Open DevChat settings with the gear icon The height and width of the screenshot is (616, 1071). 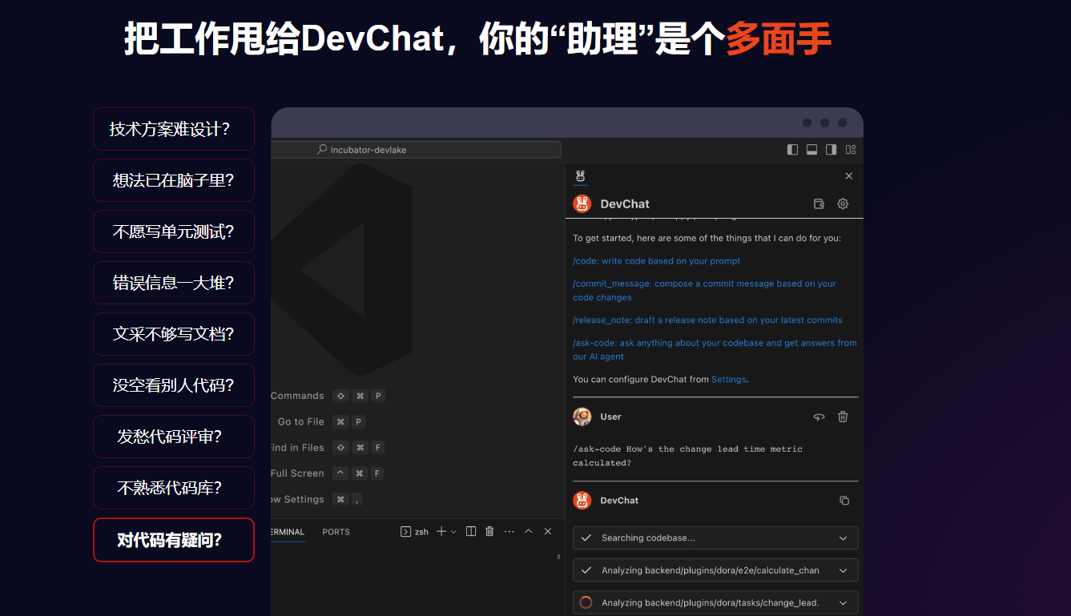tap(843, 203)
